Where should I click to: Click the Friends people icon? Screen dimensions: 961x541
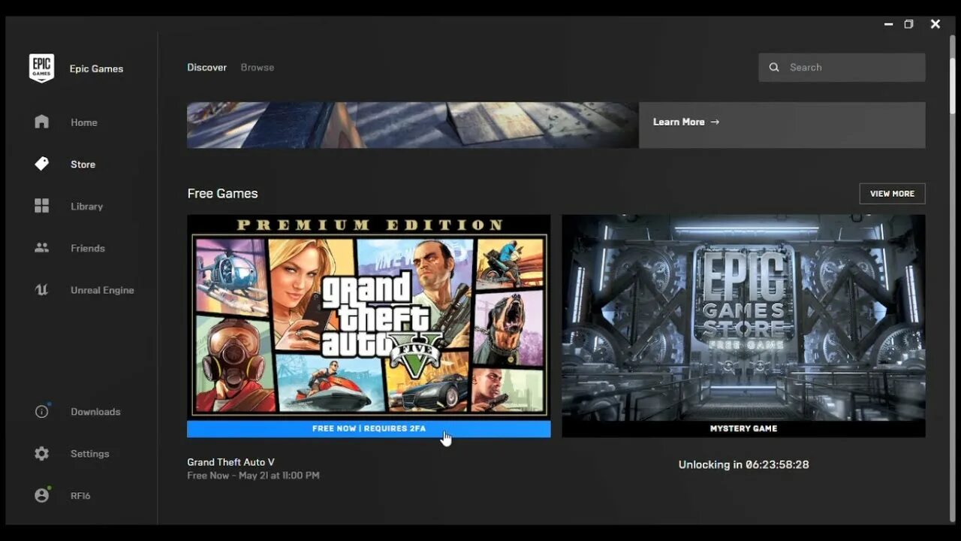pos(42,248)
